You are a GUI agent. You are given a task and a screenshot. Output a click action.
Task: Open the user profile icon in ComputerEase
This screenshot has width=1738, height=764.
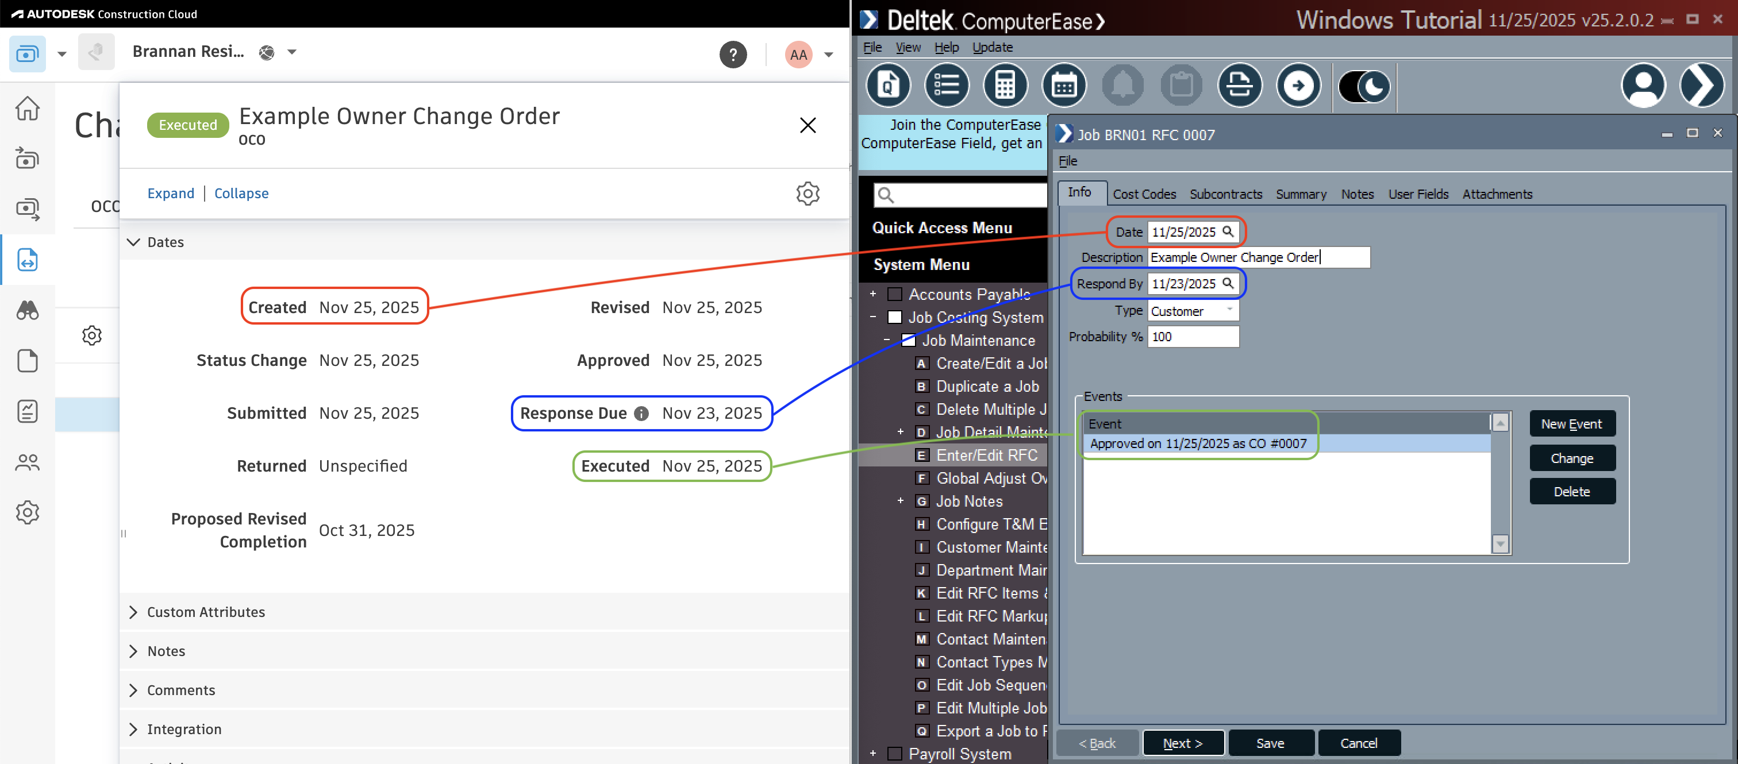[x=1642, y=86]
